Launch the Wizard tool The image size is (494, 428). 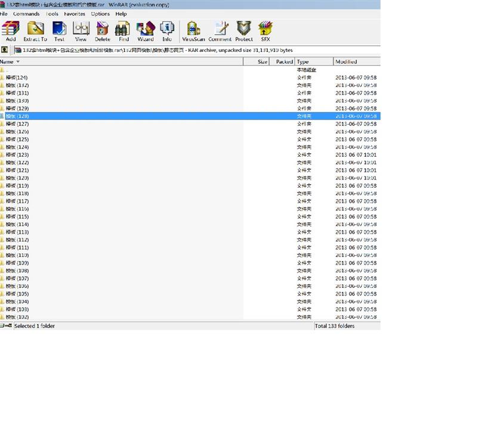click(x=145, y=31)
